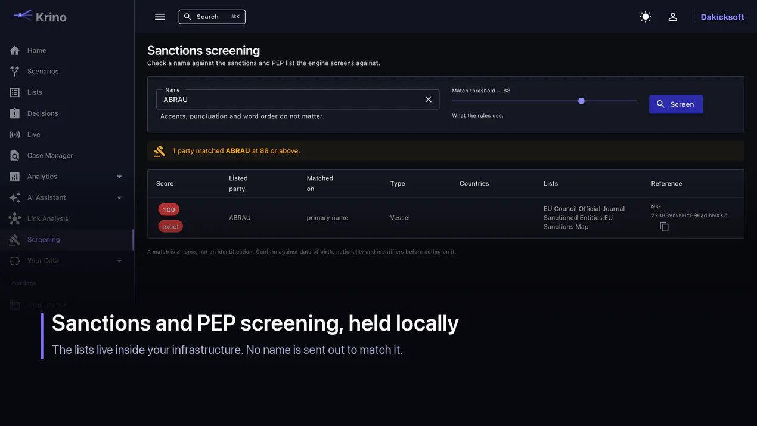Click the Live broadcast icon

pos(15,134)
